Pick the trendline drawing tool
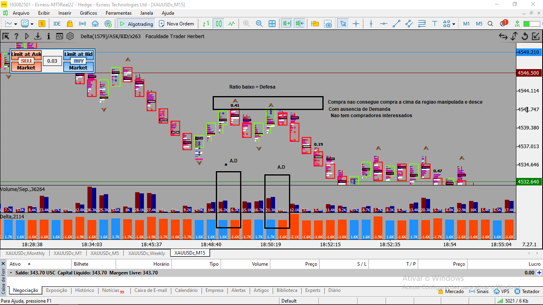This screenshot has height=305, width=543. coord(396,24)
